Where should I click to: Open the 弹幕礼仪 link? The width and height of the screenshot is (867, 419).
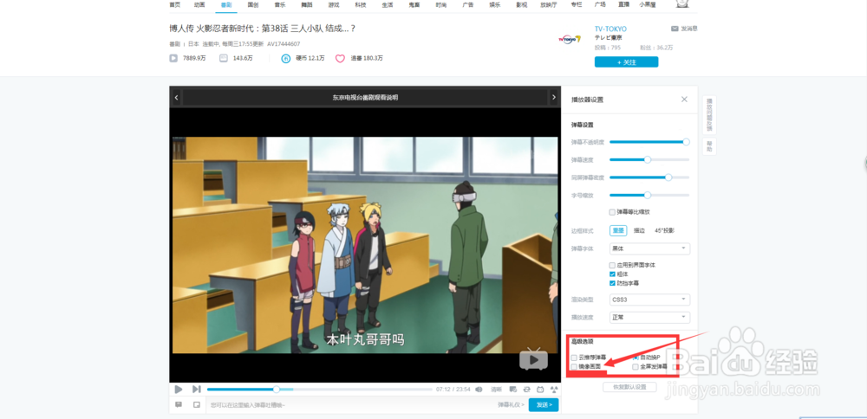pos(511,404)
